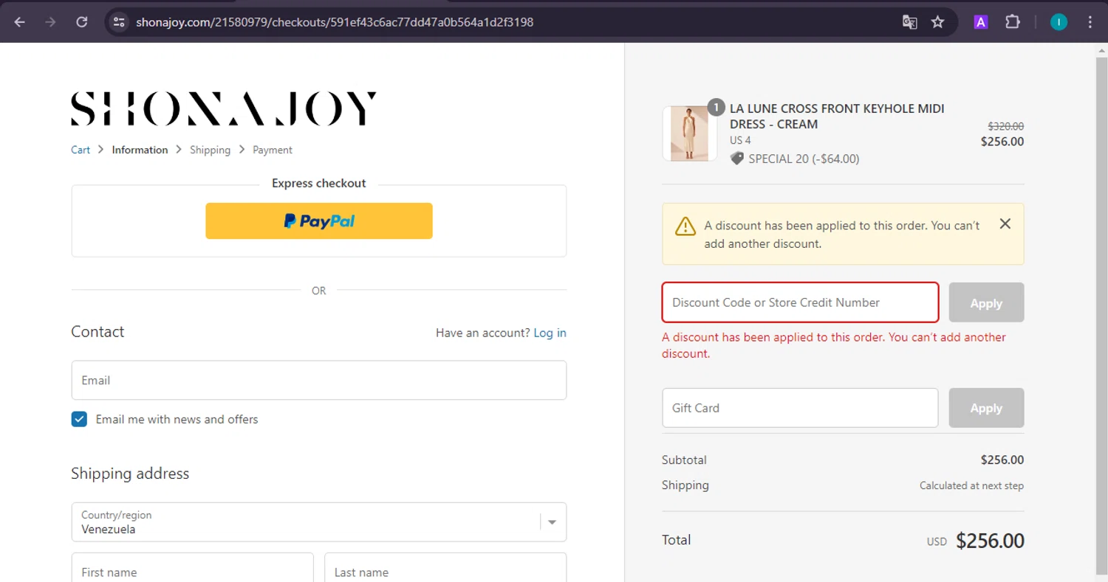
Task: Click the total amount $256.00 next to USD
Action: pyautogui.click(x=990, y=541)
